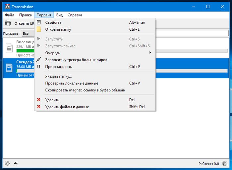Click the yellow folder icon for Открыть папку
The height and width of the screenshot is (170, 232).
click(39, 29)
